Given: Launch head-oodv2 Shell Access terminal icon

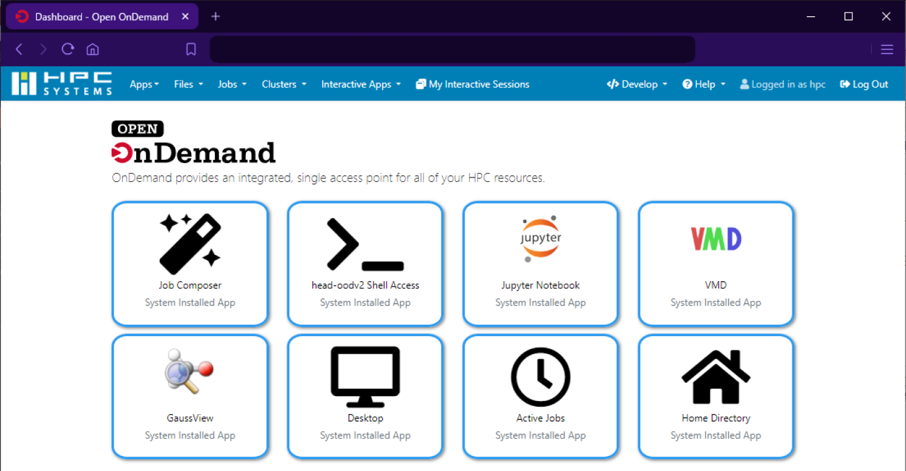Looking at the screenshot, I should tap(365, 244).
